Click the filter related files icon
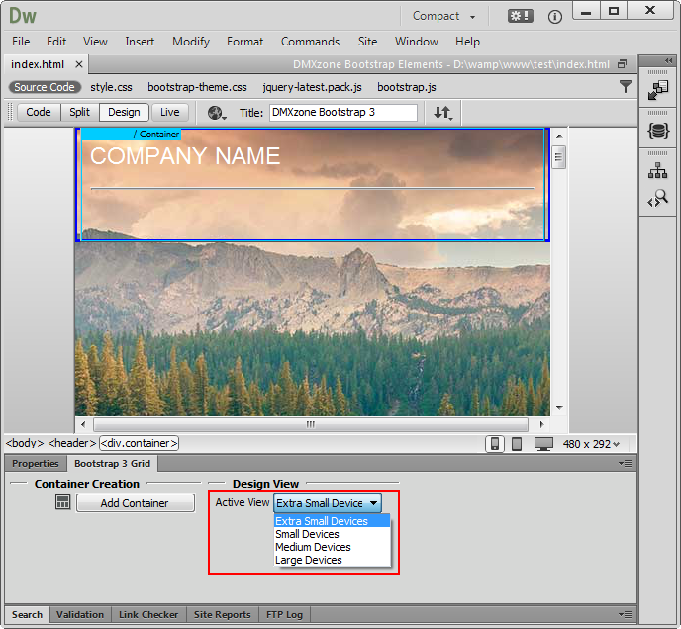The width and height of the screenshot is (681, 629). 625,87
